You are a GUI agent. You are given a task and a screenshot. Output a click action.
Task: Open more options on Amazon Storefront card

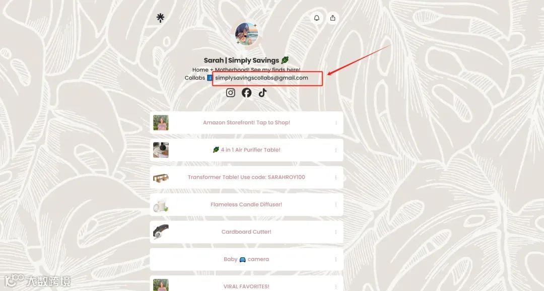336,123
